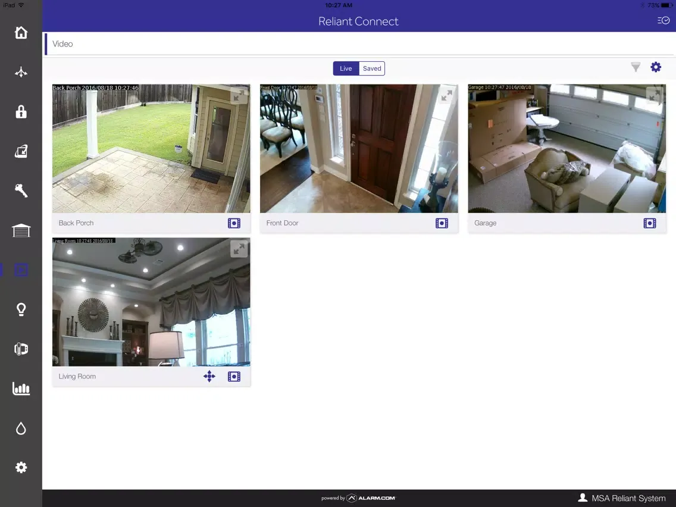Open sidebar settings gear at bottom
This screenshot has height=507, width=676.
click(21, 467)
